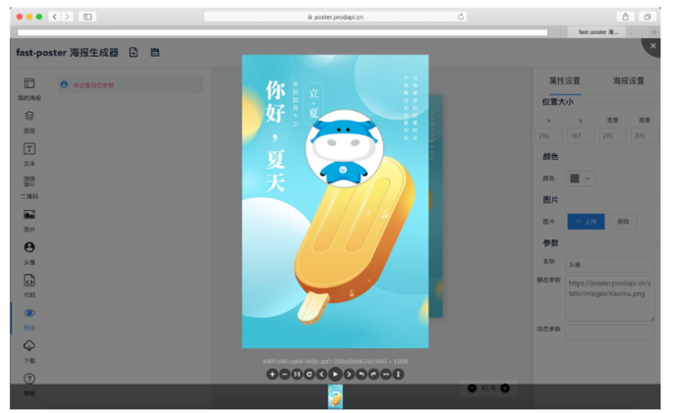The image size is (675, 413).
Task: Switch to the 属性设置 tab
Action: tap(564, 80)
